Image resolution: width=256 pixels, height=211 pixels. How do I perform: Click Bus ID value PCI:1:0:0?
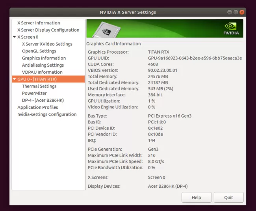[x=157, y=122]
